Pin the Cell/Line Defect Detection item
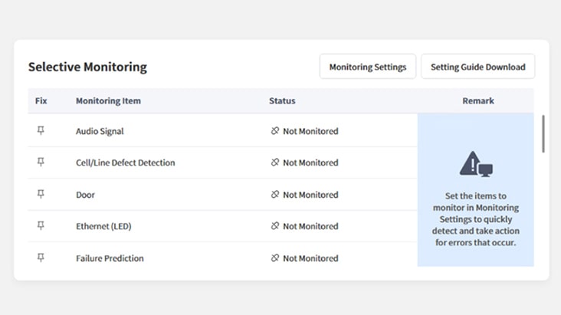The height and width of the screenshot is (315, 561). pos(41,162)
